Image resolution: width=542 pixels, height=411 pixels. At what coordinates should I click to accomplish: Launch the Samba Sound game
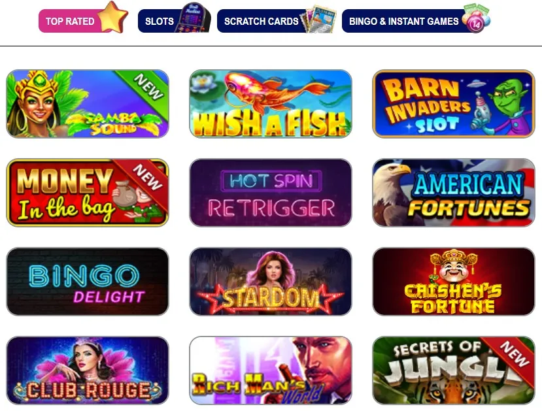point(88,104)
